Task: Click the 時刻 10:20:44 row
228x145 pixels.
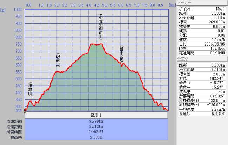Action: click(x=202, y=49)
